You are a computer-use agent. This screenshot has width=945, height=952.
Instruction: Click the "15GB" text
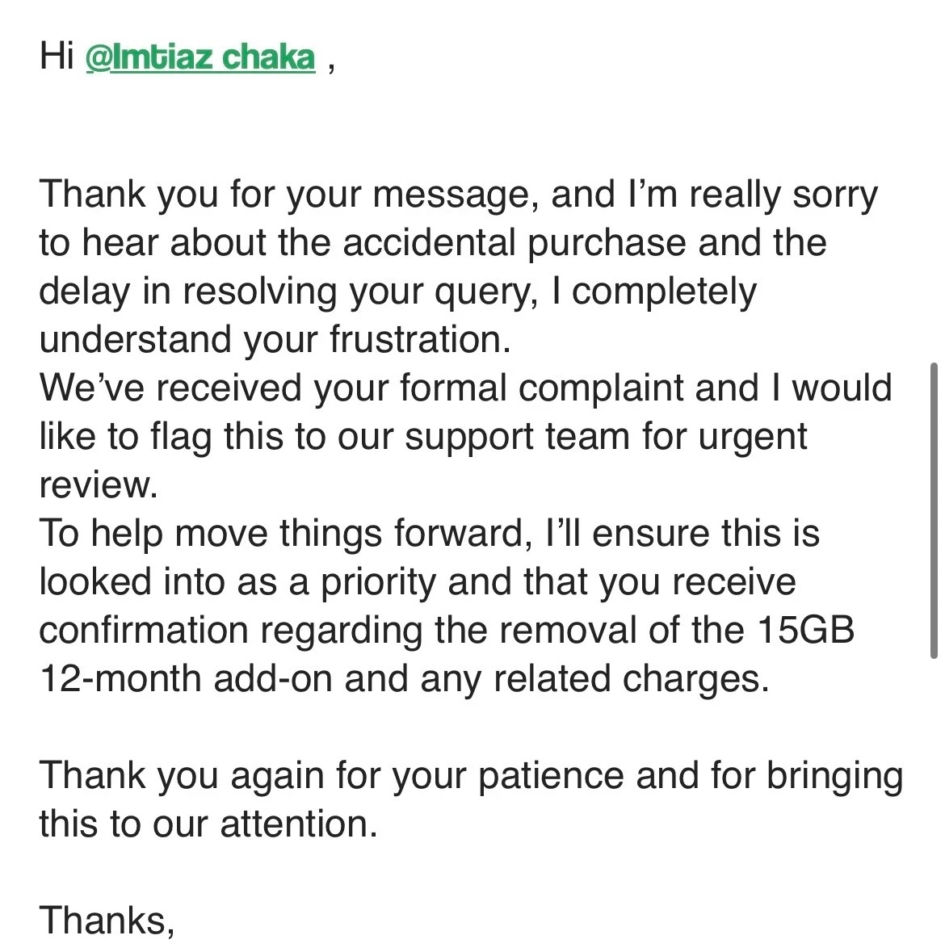[x=805, y=631]
